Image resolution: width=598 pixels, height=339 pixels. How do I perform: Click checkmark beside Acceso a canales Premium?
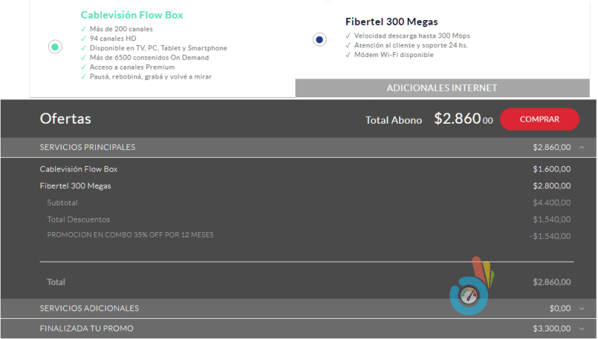click(x=83, y=67)
